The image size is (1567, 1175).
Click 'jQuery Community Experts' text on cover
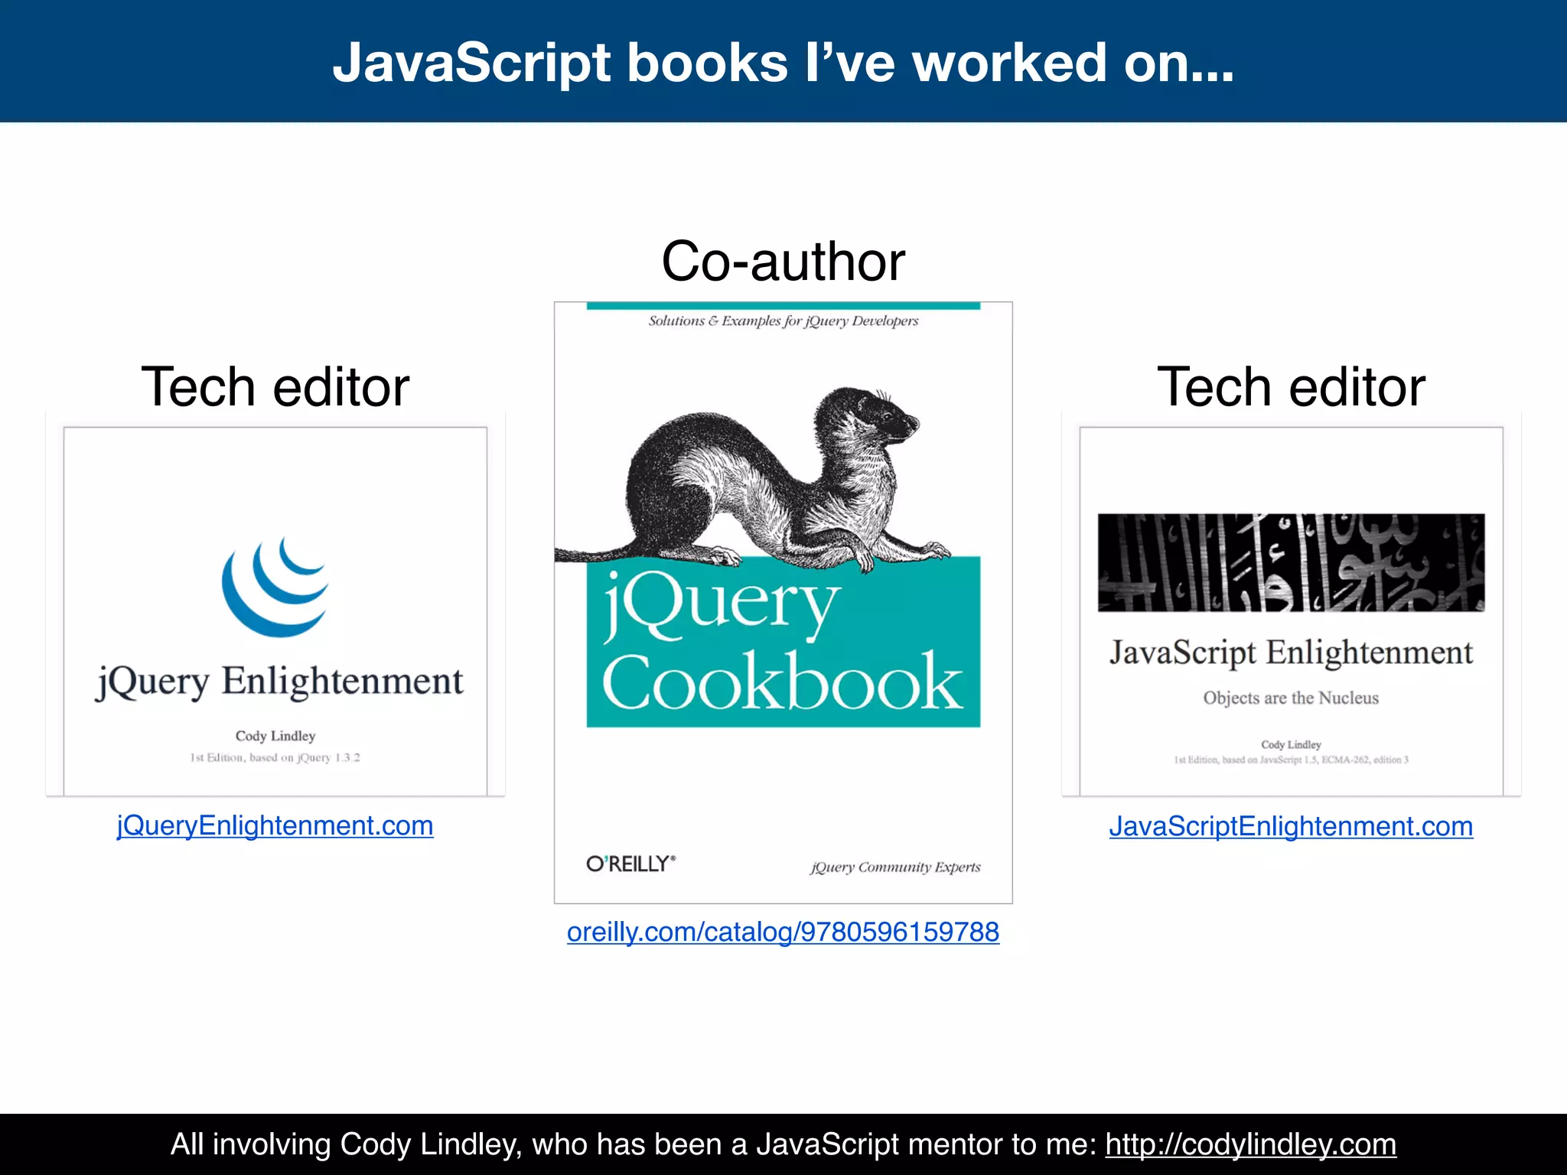pos(895,867)
